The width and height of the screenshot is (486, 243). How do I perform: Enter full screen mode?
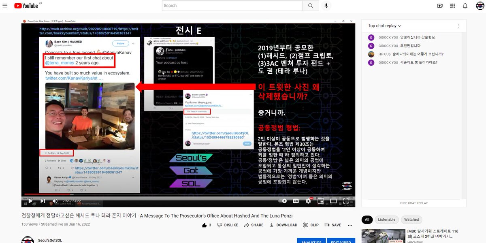pos(346,201)
